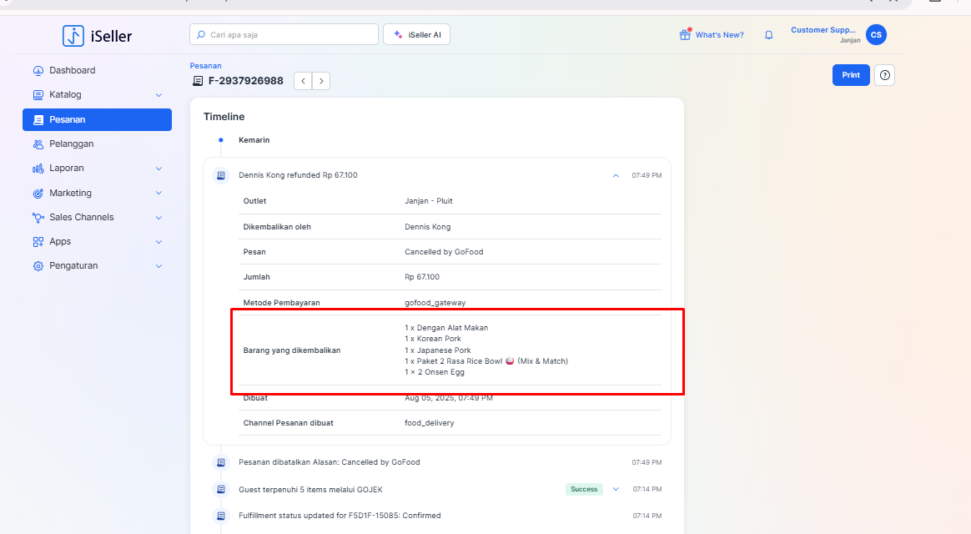Click the Pesanan breadcrumb link

point(205,65)
